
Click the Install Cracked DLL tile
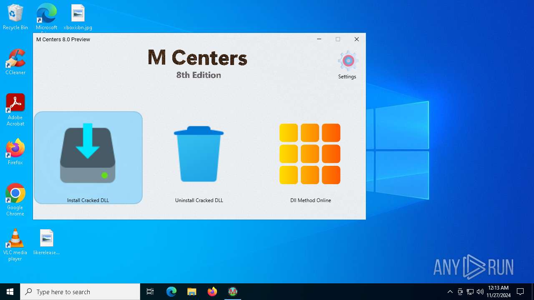coord(88,157)
